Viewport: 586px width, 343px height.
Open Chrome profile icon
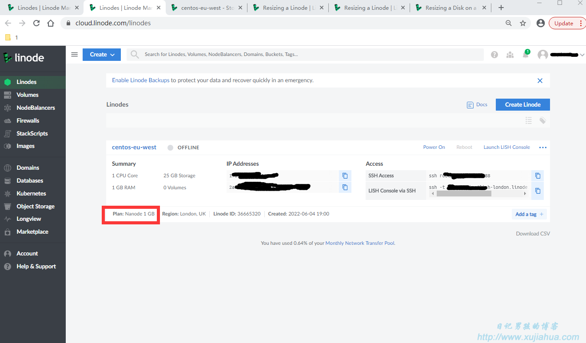point(541,23)
